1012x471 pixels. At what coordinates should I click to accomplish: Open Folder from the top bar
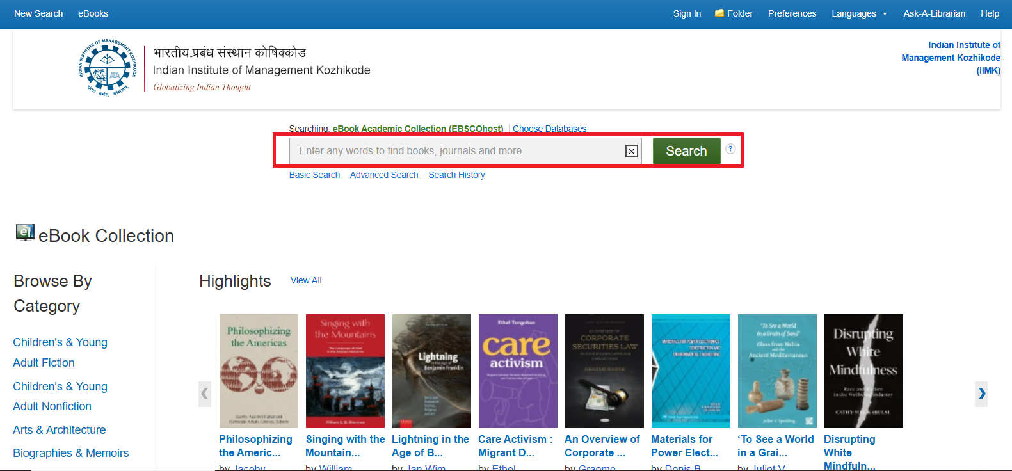(734, 13)
